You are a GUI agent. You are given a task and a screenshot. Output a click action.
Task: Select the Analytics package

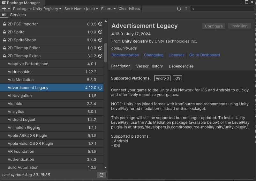click(x=52, y=112)
